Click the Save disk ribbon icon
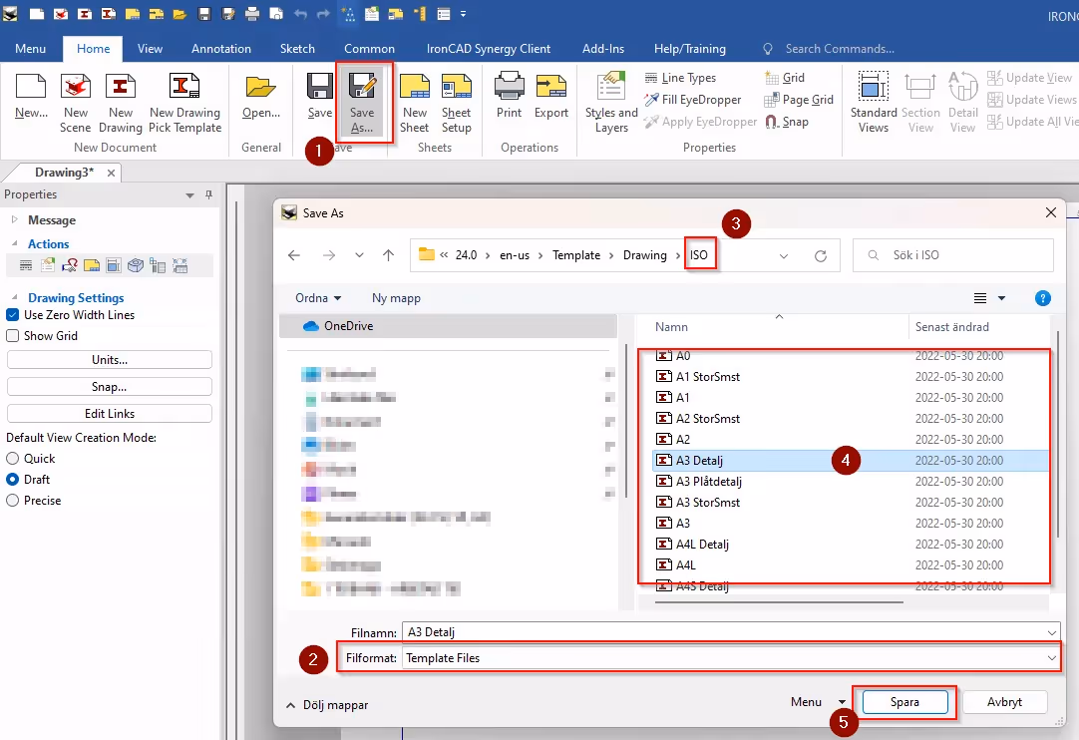This screenshot has height=740, width=1079. [x=320, y=96]
